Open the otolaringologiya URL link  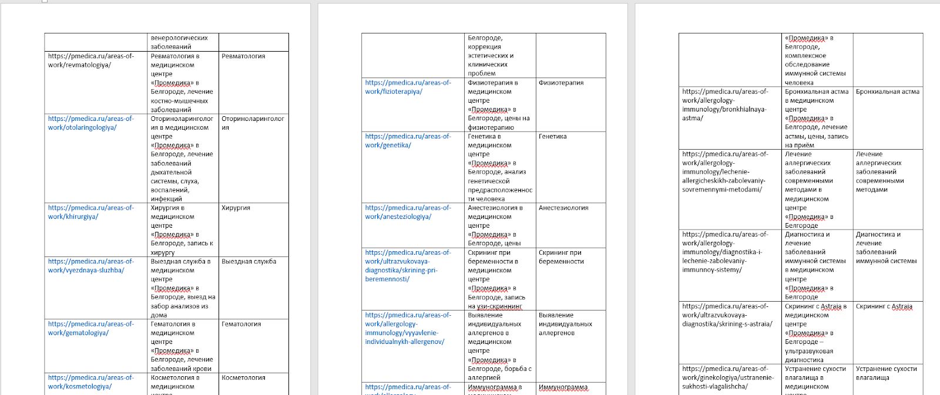pos(91,123)
